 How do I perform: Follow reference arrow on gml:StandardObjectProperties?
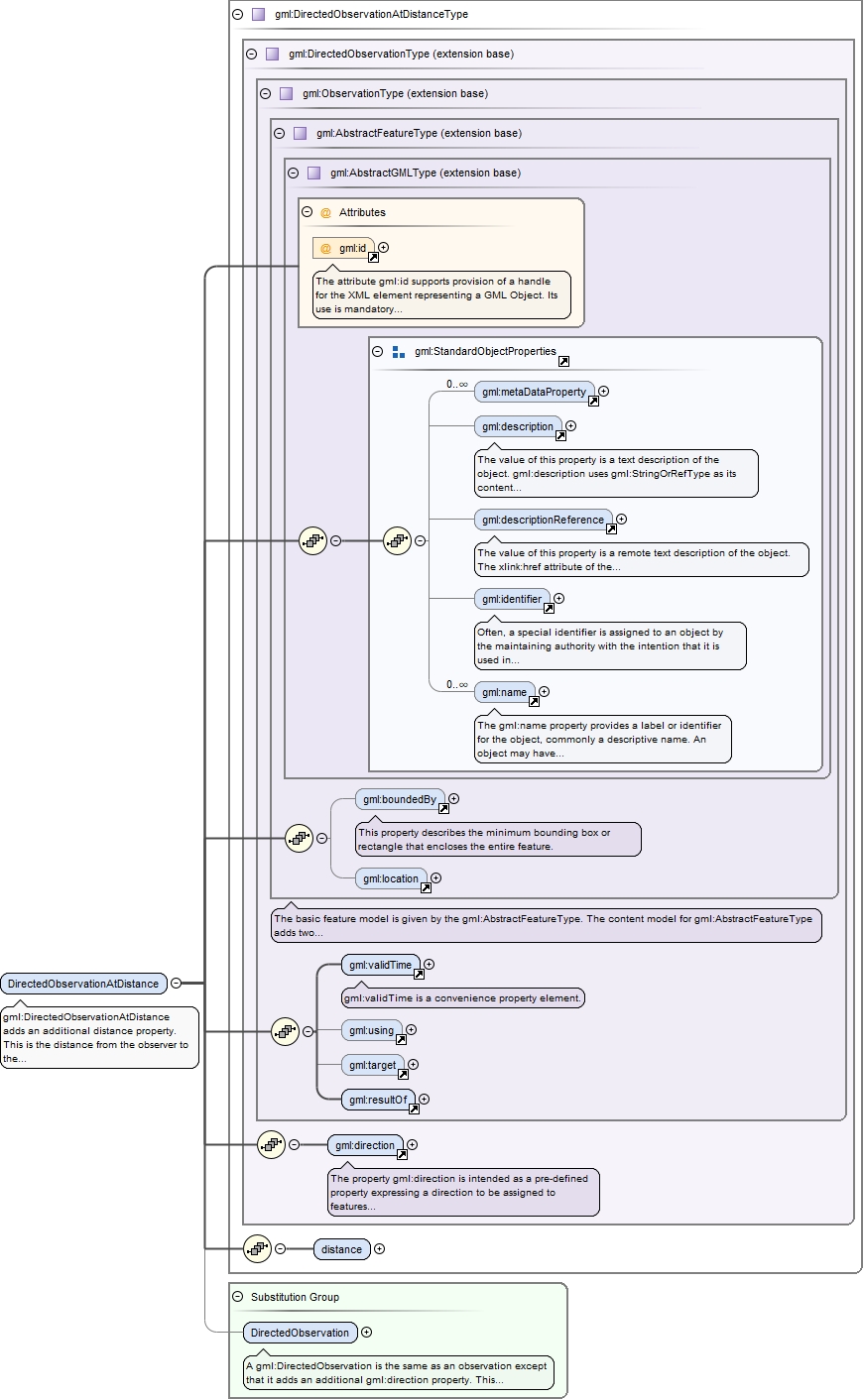[563, 361]
